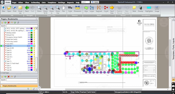175x94 pixels.
Task: Click the top Search field in Pages panel
Action: coord(22,26)
